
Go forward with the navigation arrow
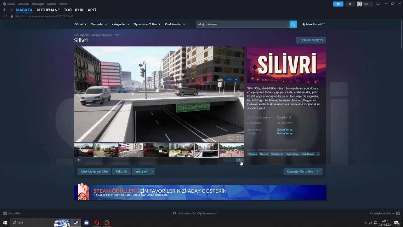[x=11, y=10]
